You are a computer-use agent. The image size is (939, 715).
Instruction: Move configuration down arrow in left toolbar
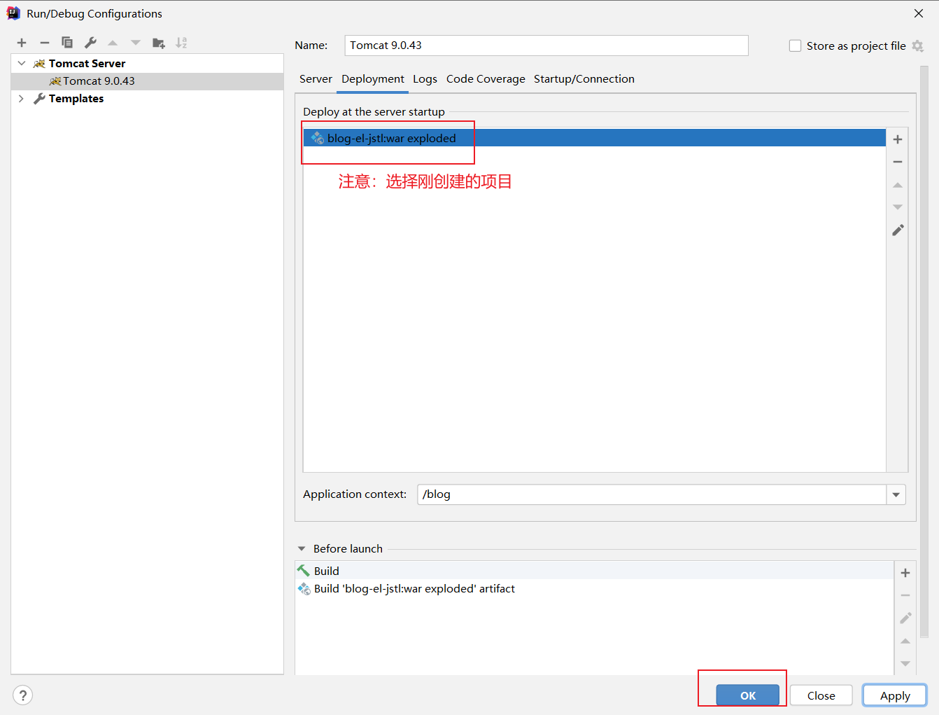point(136,43)
